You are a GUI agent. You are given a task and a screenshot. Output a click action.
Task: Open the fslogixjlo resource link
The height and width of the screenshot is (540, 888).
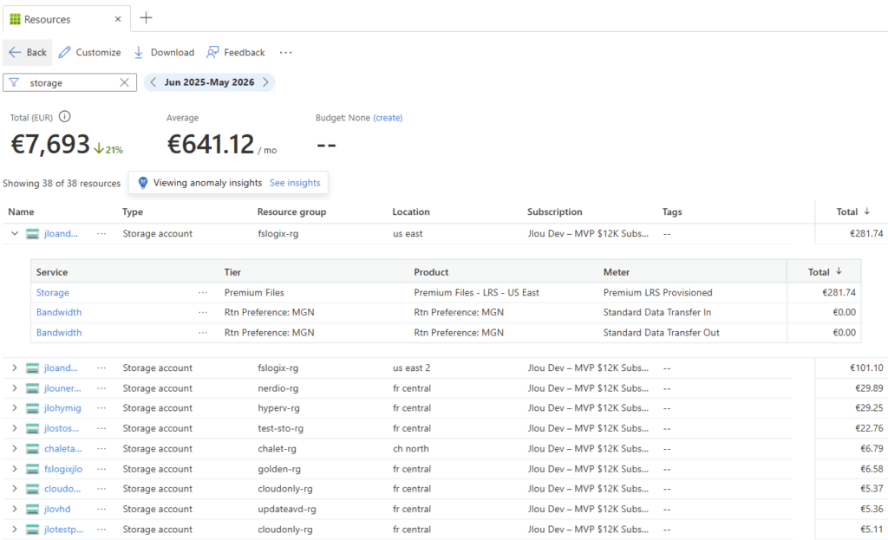point(63,469)
